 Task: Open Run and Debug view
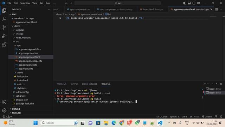[x=4, y=36]
